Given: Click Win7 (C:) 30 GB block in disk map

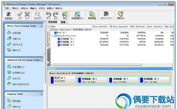Looking at the screenshot, I should click(x=63, y=80).
